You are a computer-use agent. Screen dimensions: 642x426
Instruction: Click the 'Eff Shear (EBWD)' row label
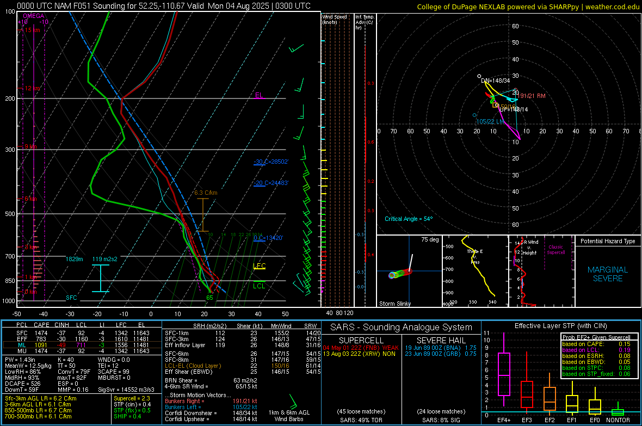189,372
